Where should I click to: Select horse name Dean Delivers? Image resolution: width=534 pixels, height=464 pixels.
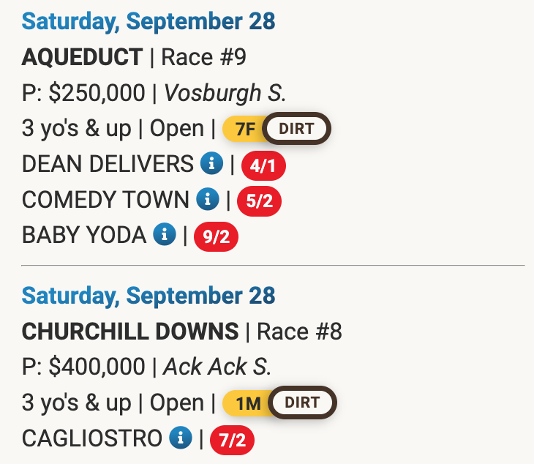[108, 164]
